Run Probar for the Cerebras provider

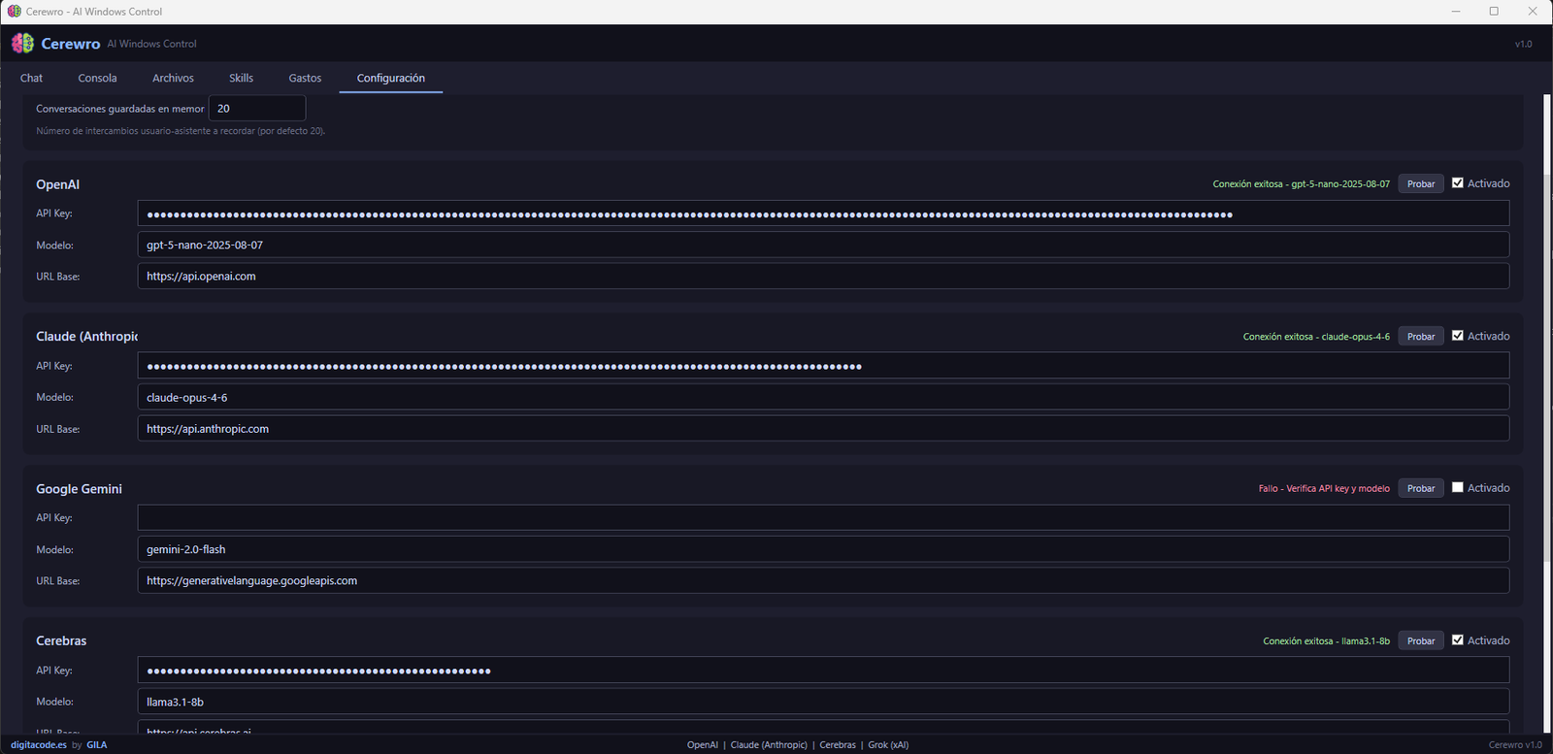click(x=1420, y=641)
